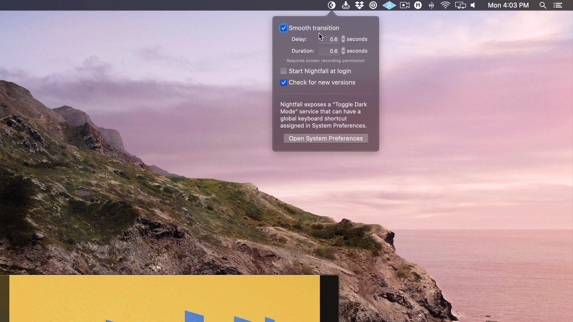573x322 pixels.
Task: Uncheck the Smooth transition checkbox
Action: tap(284, 28)
